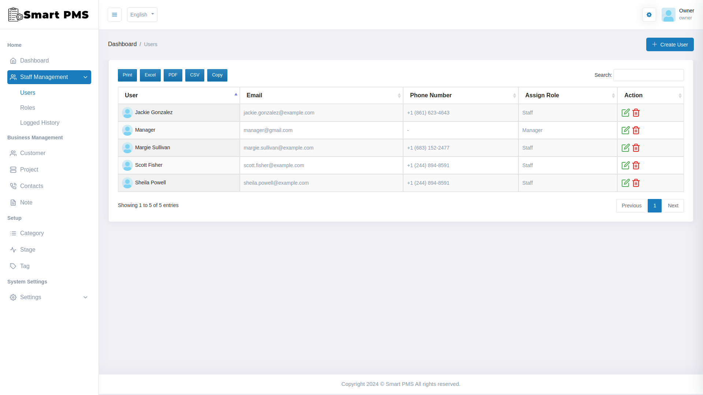Click the Note icon in the sidebar
This screenshot has width=703, height=395.
13,202
